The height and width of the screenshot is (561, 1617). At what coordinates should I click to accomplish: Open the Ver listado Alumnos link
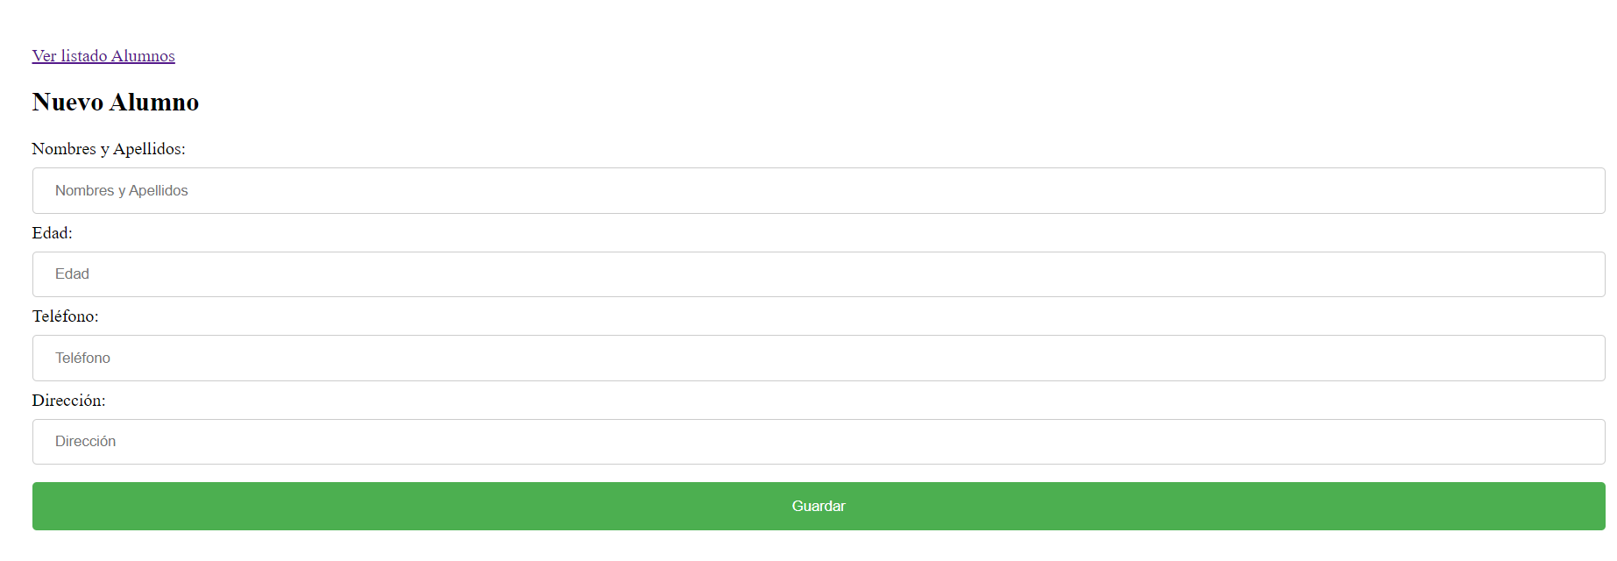103,56
